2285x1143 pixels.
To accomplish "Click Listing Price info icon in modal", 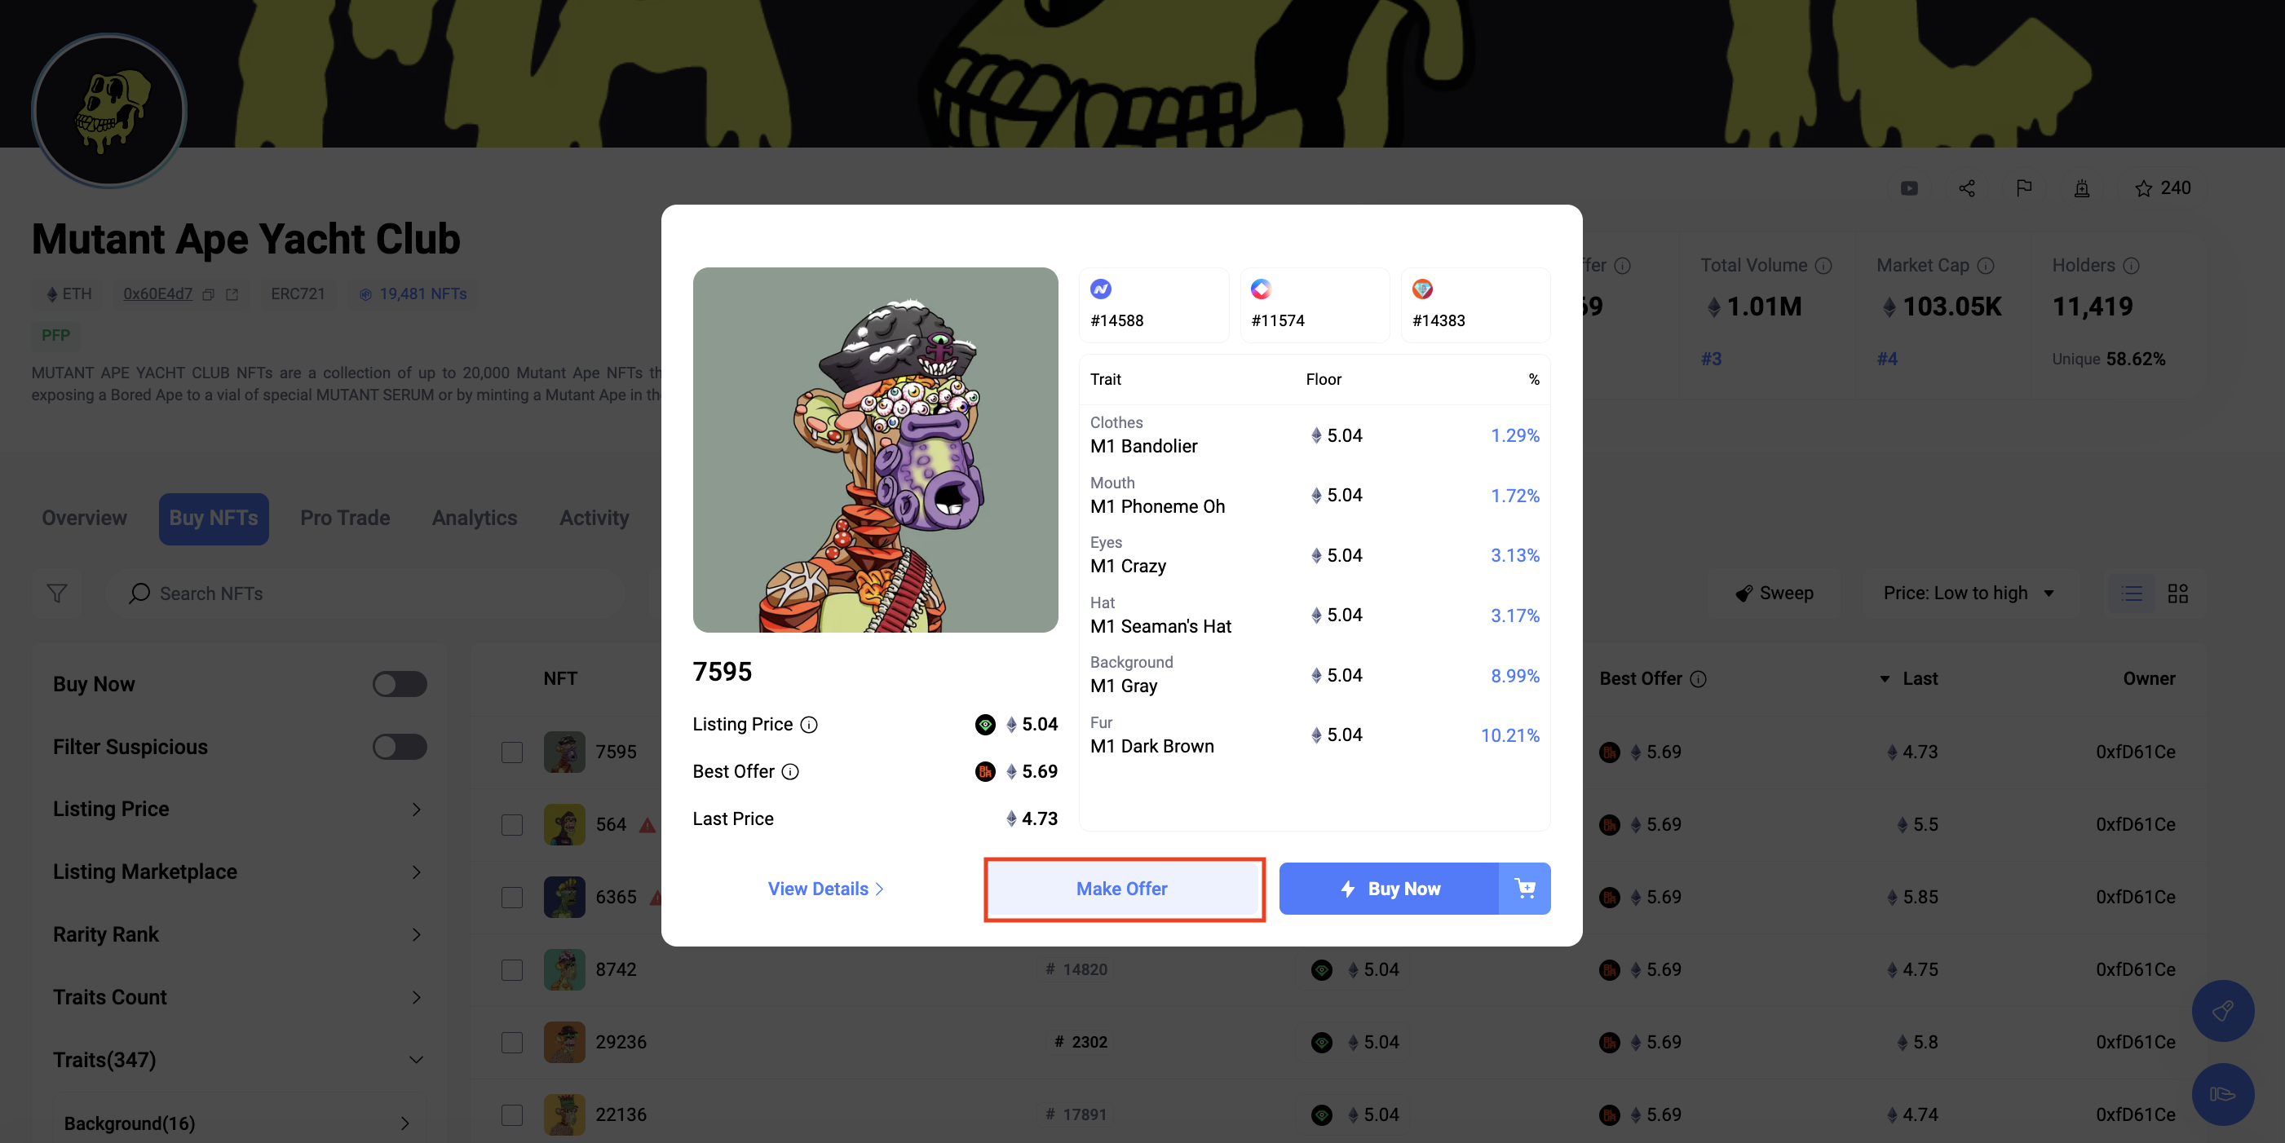I will [809, 725].
